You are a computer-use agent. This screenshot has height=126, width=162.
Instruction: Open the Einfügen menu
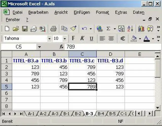(x=82, y=13)
